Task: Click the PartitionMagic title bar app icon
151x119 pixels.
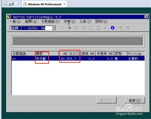Action: 9,17
